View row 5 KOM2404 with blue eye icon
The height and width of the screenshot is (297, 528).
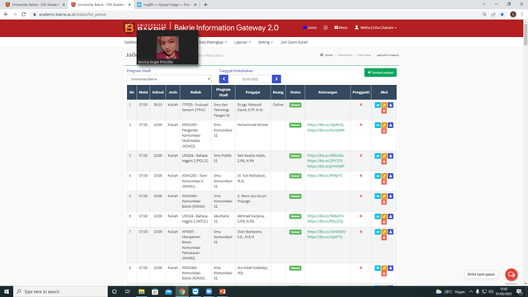point(378,196)
